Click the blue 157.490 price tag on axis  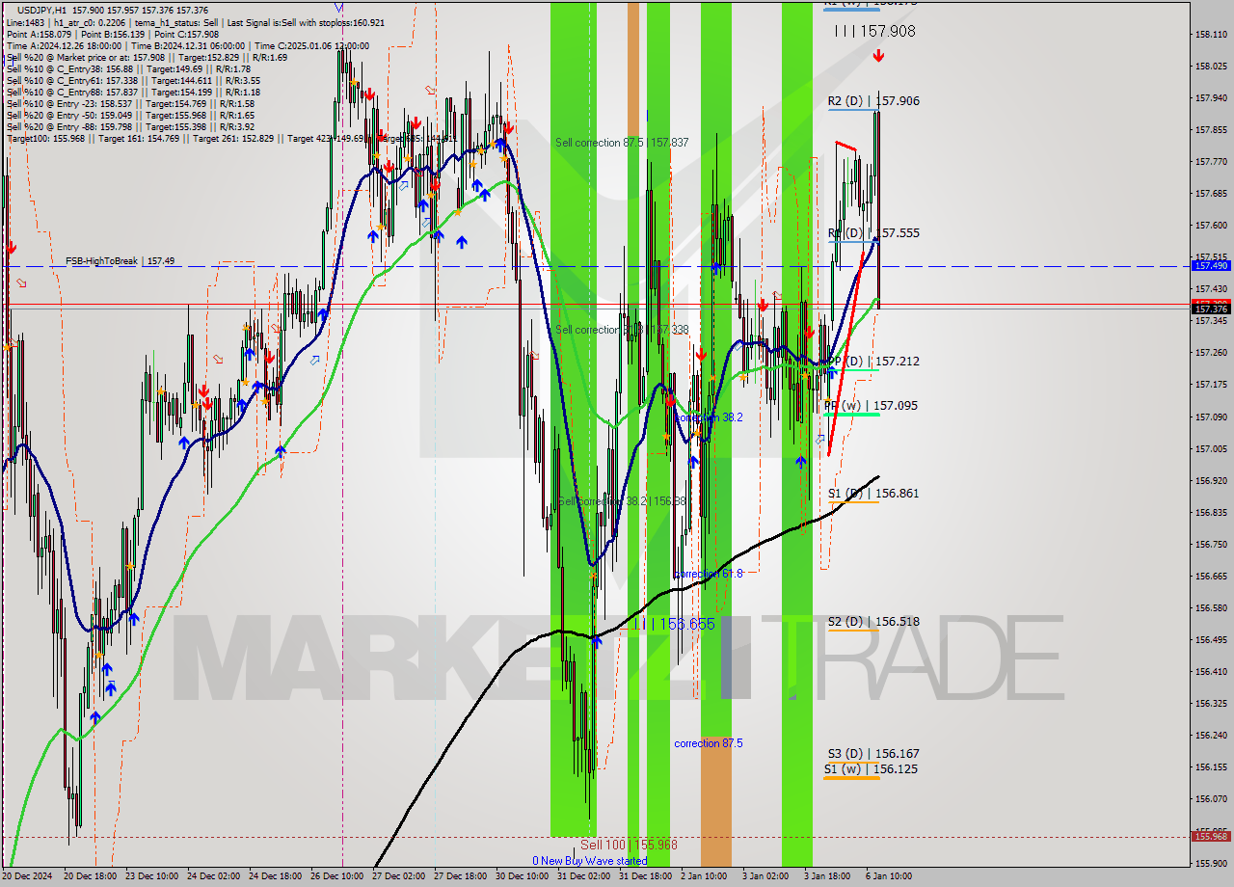click(1211, 265)
